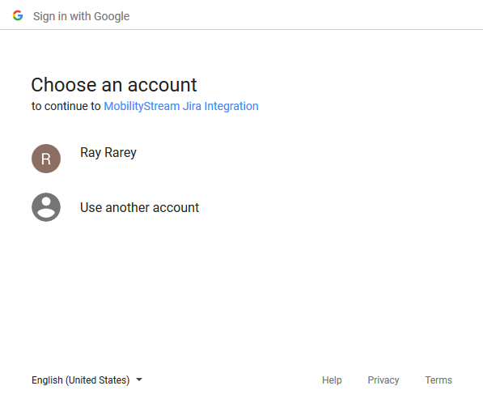Click the letter R inside the brown avatar
483x403 pixels.
tap(46, 159)
